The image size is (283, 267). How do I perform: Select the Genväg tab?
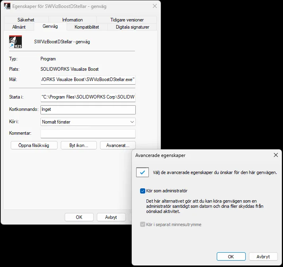pos(50,26)
